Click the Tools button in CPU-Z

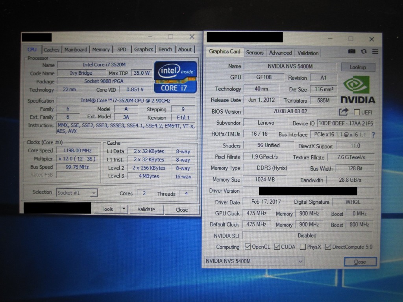pyautogui.click(x=107, y=209)
